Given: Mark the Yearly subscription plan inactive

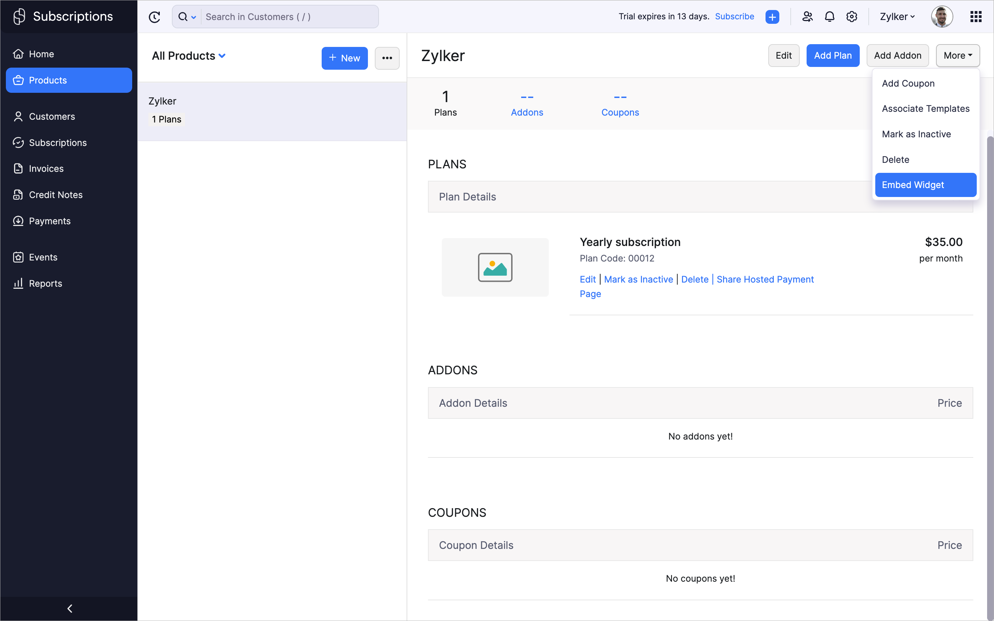Looking at the screenshot, I should (x=639, y=279).
